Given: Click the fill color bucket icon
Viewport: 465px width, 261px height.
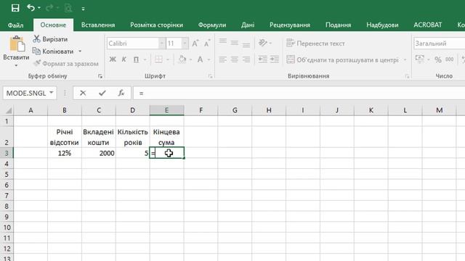Looking at the screenshot, I should (182, 59).
